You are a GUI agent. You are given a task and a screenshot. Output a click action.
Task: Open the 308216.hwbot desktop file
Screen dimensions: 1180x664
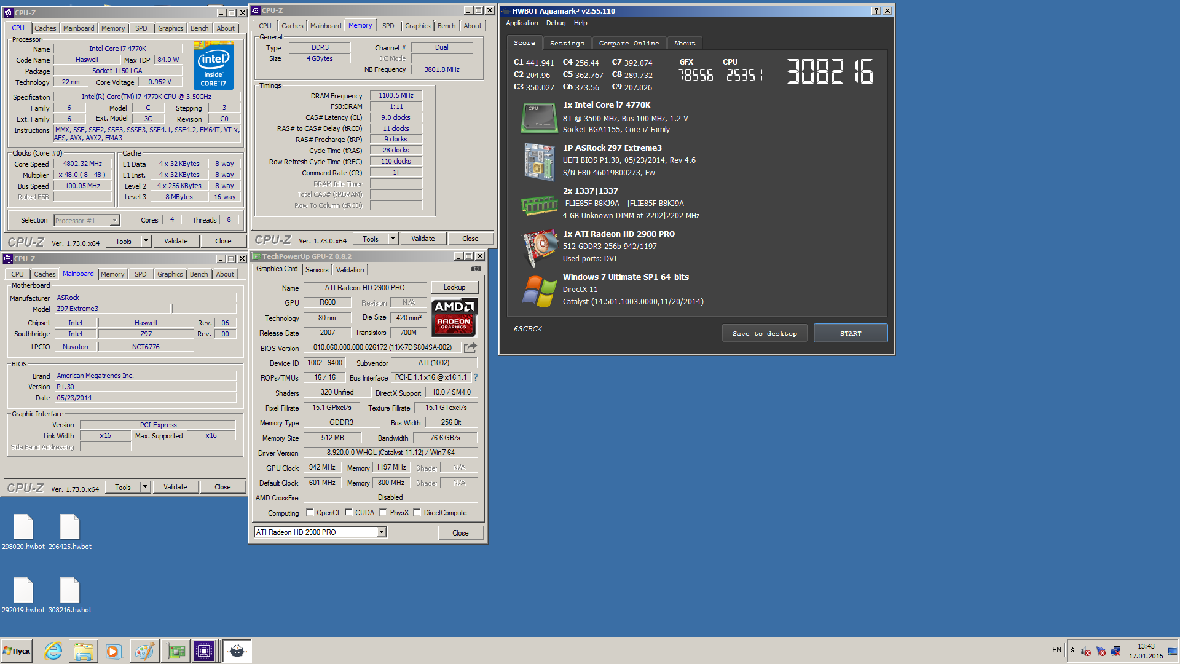point(69,595)
